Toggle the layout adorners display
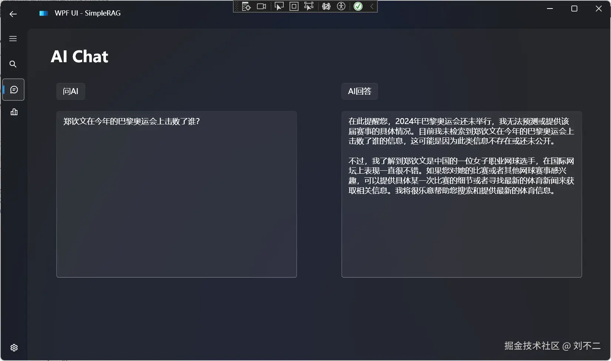This screenshot has width=611, height=361. pyautogui.click(x=294, y=6)
